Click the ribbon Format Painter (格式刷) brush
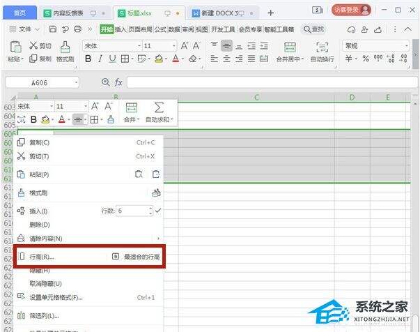420x332 pixels. 65,47
